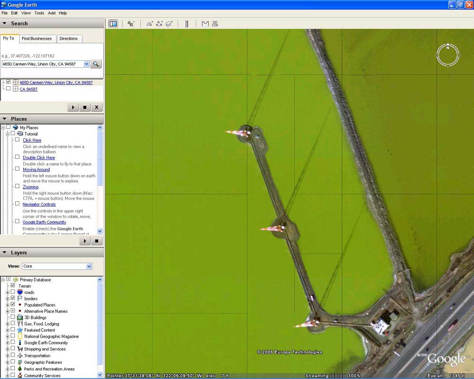This screenshot has width=474, height=379.
Task: Click the Print icon in toolbar
Action: pos(215,24)
